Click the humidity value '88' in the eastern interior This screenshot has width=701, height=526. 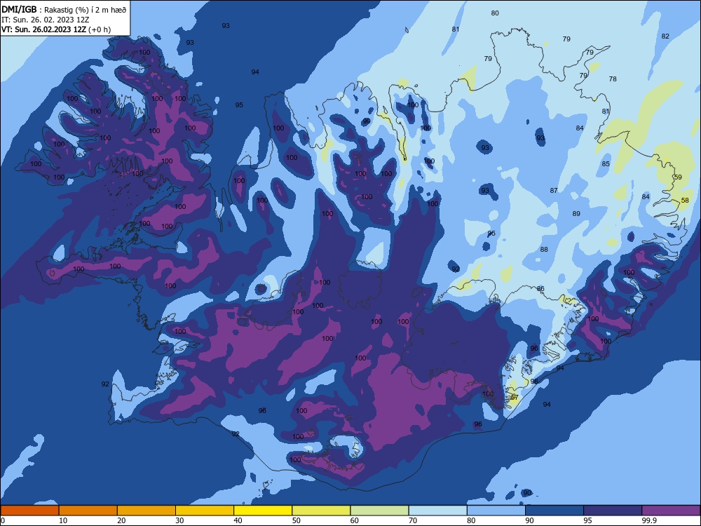(x=544, y=250)
